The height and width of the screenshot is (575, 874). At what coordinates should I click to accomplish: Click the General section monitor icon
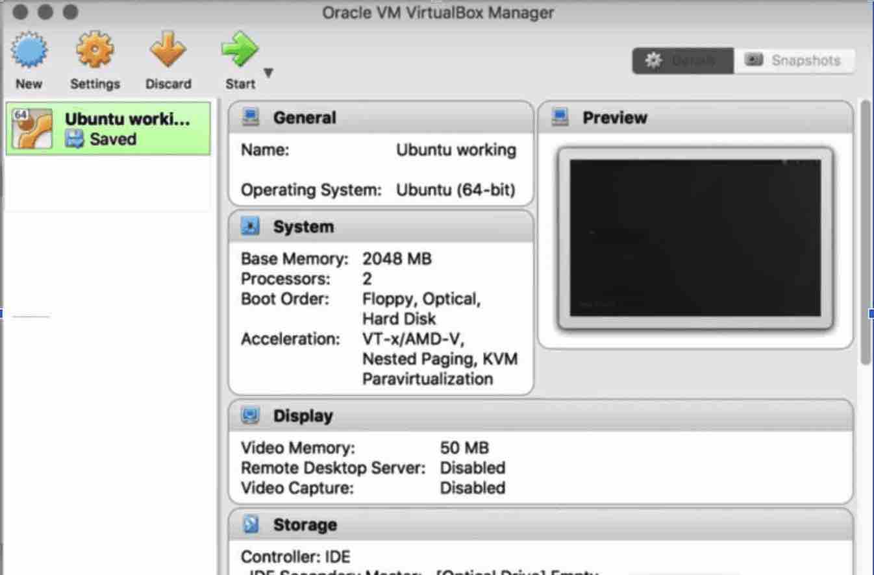tap(251, 117)
